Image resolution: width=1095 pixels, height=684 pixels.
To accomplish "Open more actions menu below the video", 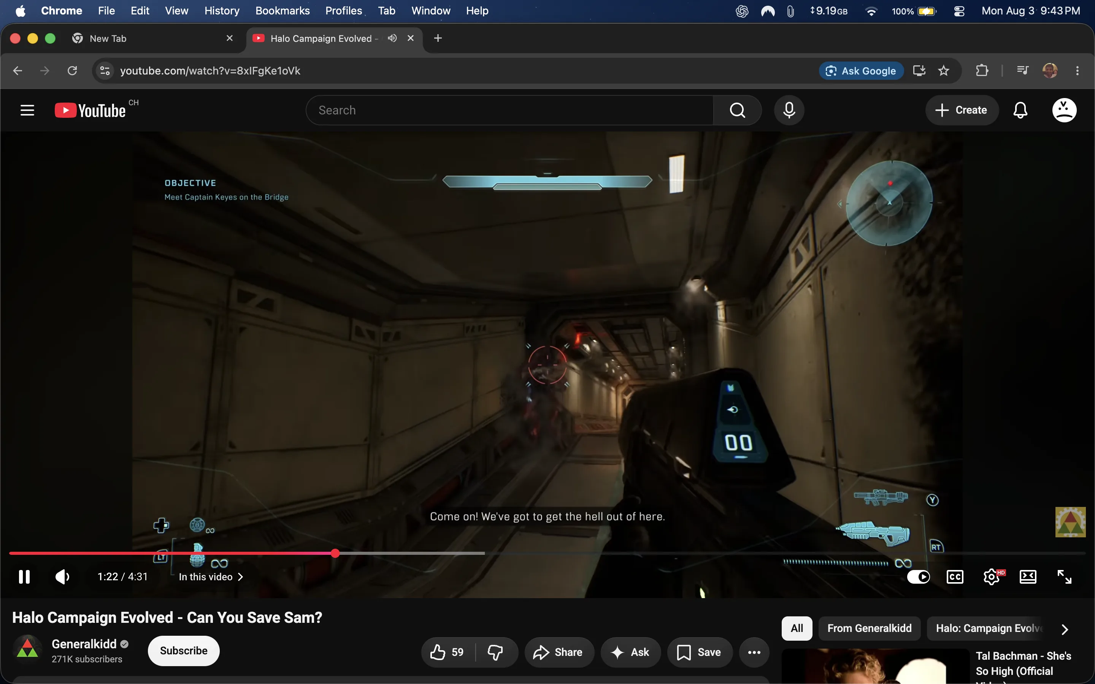I will pos(754,652).
